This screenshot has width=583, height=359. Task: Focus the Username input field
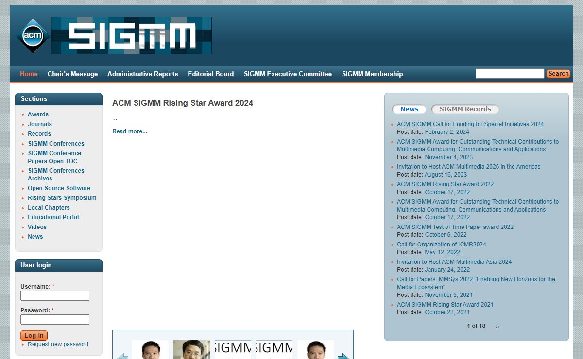55,295
